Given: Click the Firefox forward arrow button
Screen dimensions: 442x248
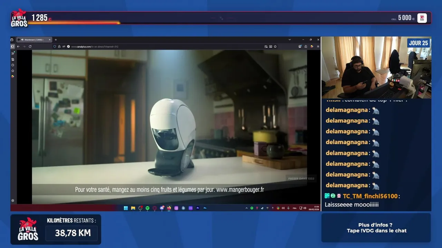Looking at the screenshot, I should 24,46.
